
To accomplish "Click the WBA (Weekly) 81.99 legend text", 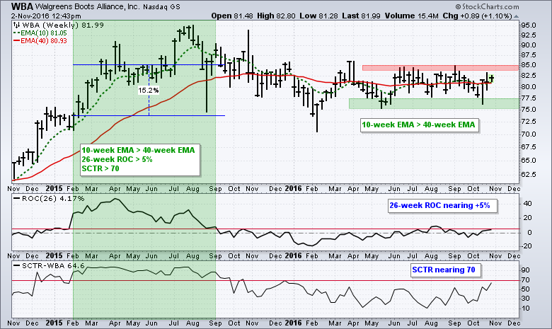I will (63, 25).
